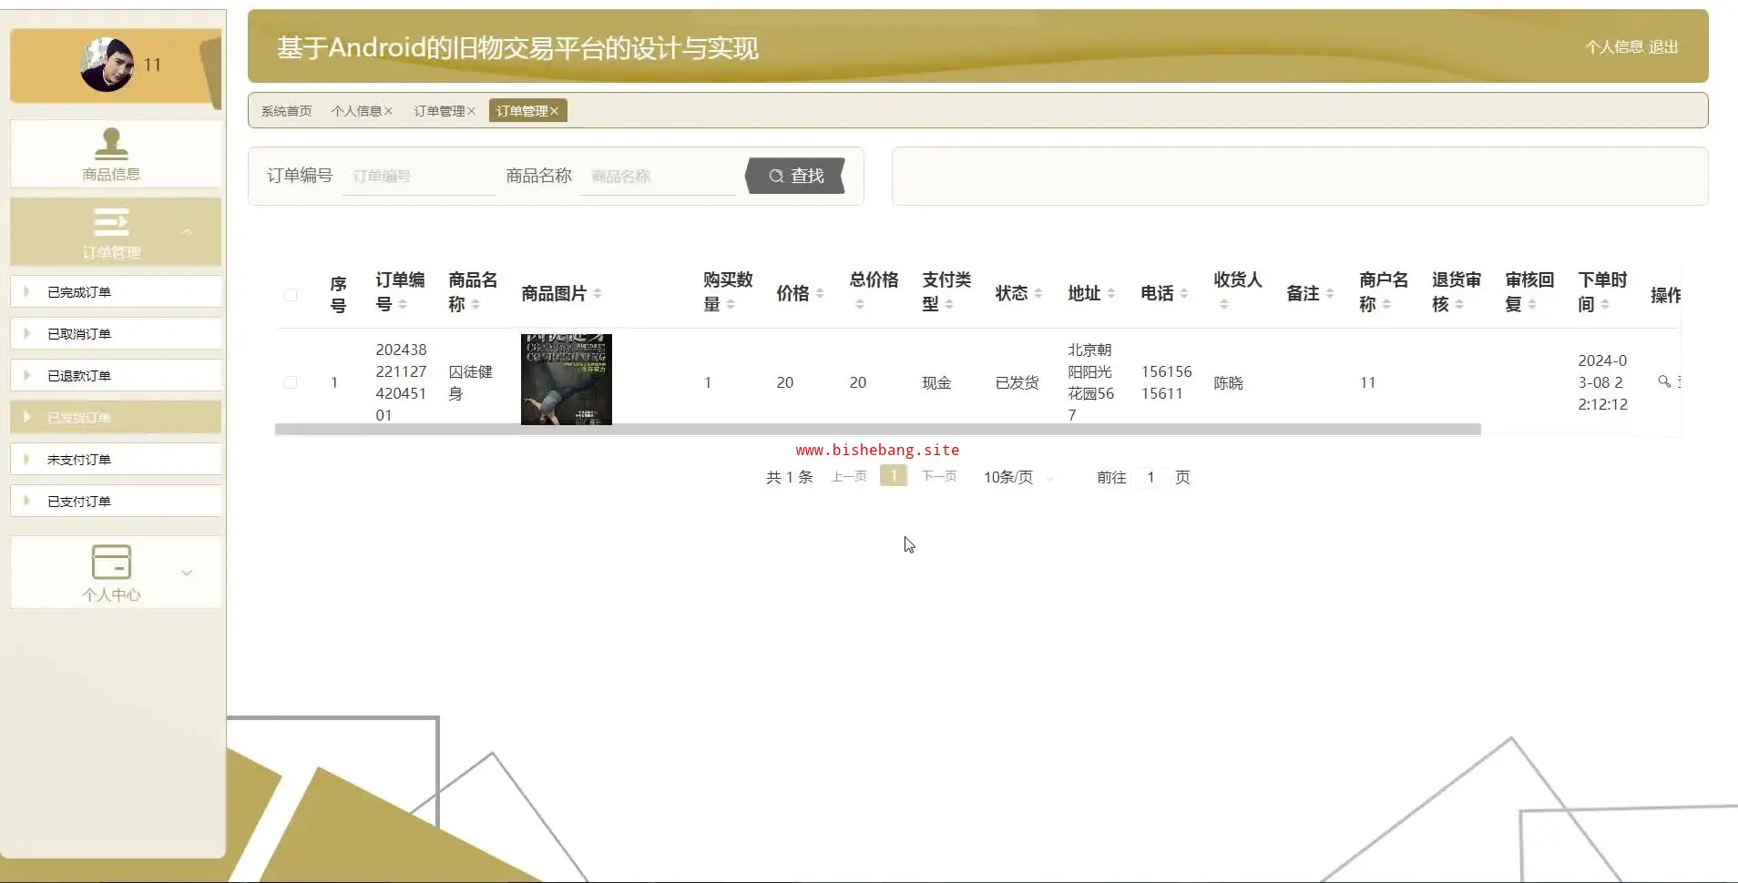Click the 已发货 status cell
1738x883 pixels.
(1017, 383)
